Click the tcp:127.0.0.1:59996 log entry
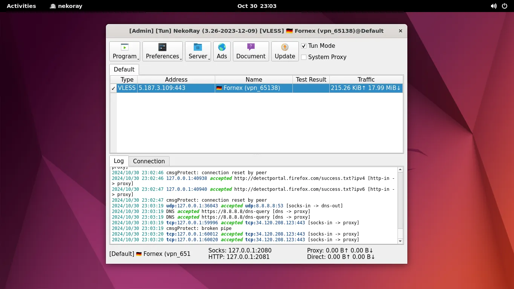This screenshot has width=514, height=289. 236,223
